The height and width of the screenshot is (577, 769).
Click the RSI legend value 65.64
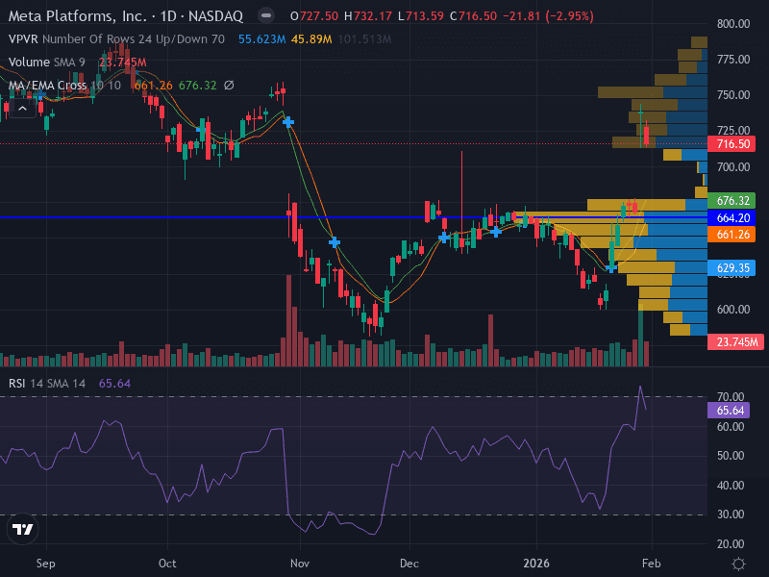(114, 383)
